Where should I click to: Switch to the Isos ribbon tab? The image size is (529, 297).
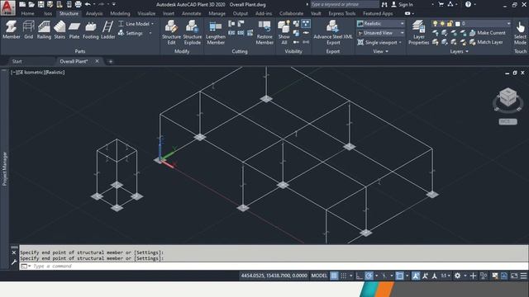48,13
